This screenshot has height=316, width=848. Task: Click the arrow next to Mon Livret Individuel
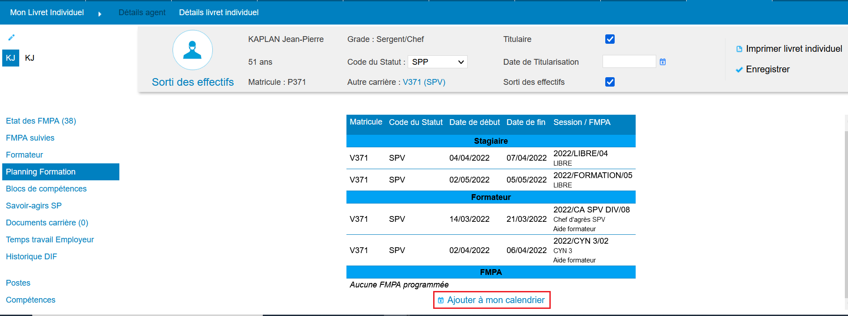[x=100, y=14]
